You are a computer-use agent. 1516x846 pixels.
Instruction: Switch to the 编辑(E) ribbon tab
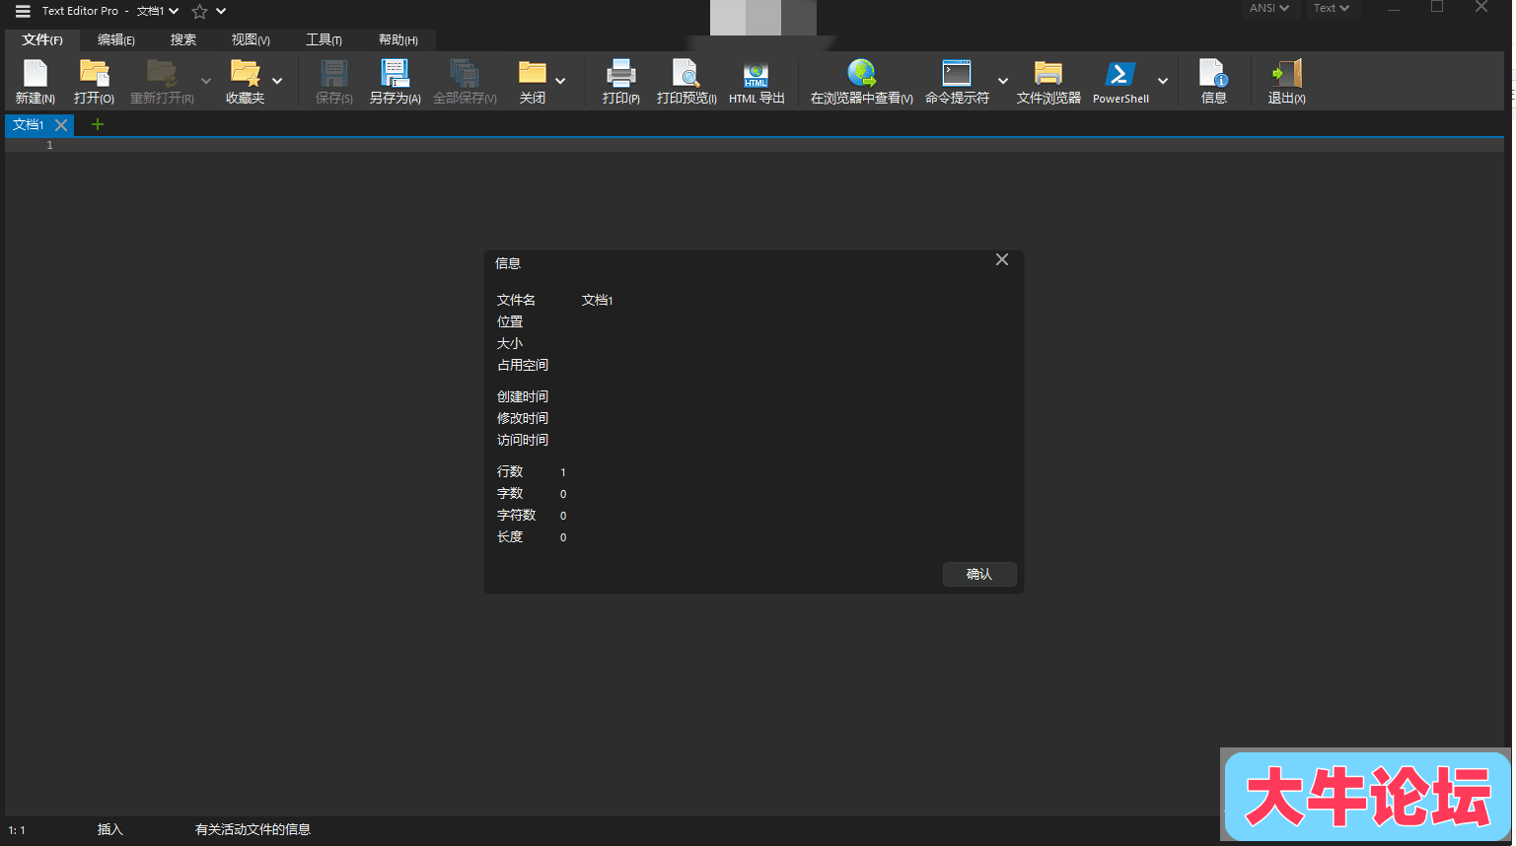tap(116, 39)
